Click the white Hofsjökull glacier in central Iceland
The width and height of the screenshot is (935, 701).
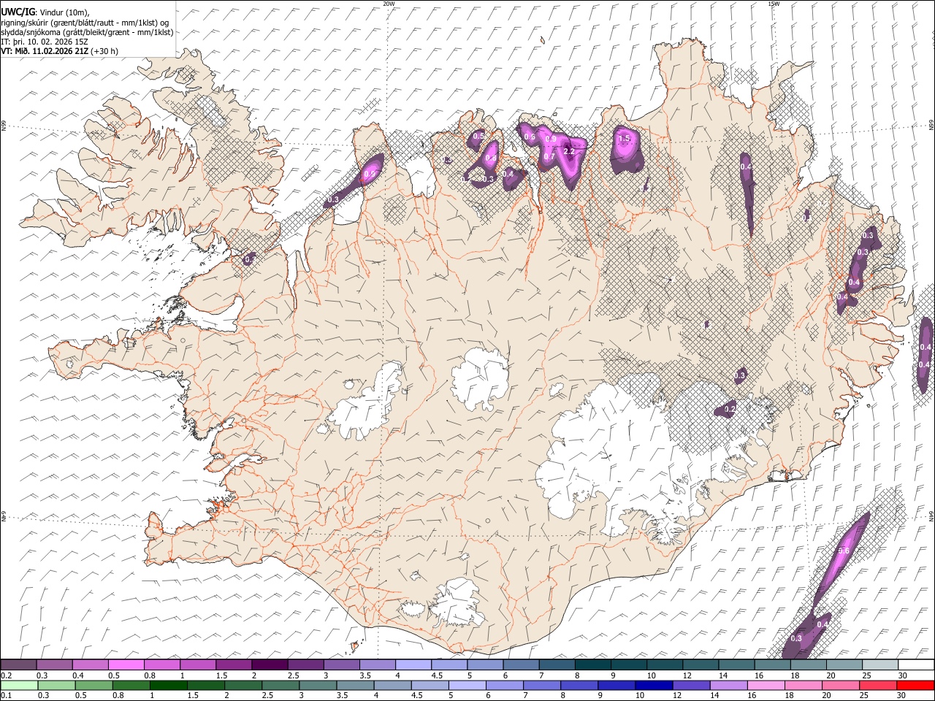click(x=479, y=379)
